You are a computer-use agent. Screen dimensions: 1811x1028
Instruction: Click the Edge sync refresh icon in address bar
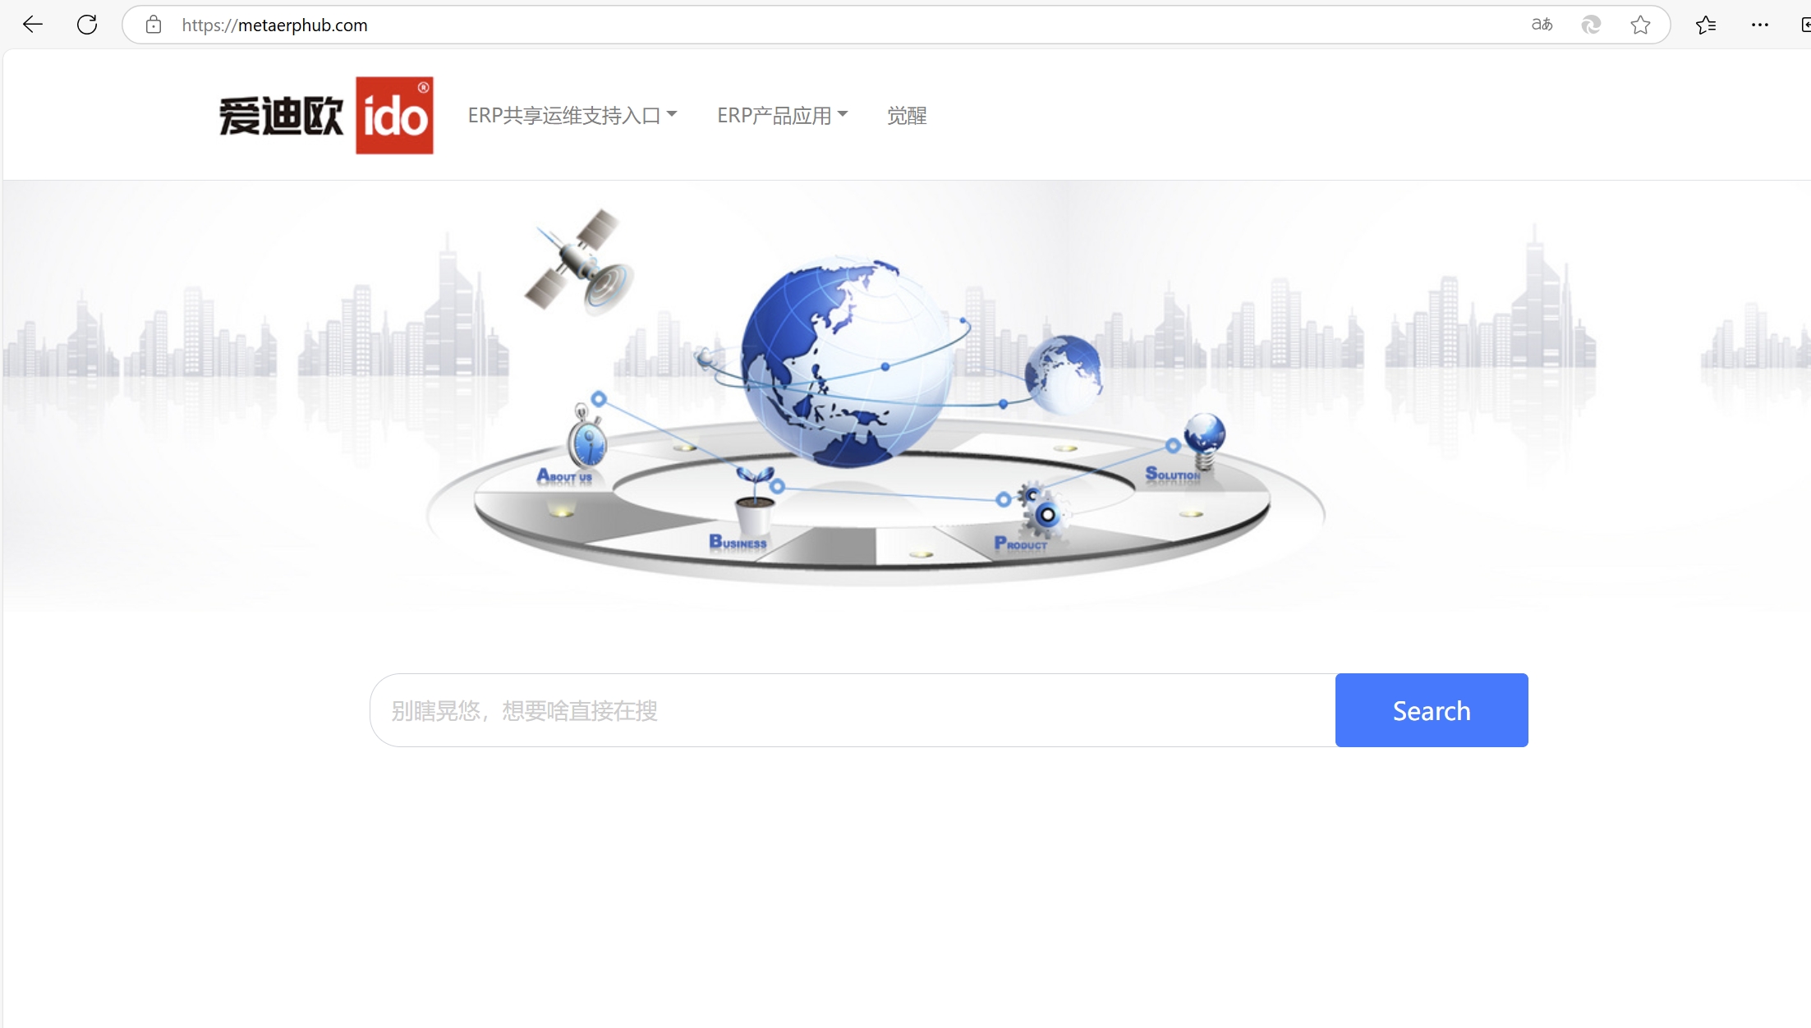(x=1591, y=25)
